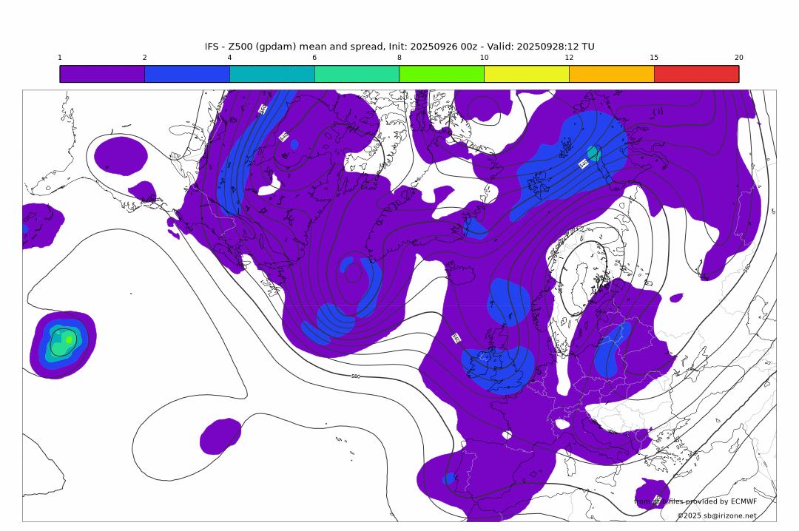Click the yellow 10–12 colorbar segment

point(527,74)
